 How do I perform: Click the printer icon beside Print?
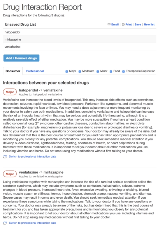[x=123, y=24]
